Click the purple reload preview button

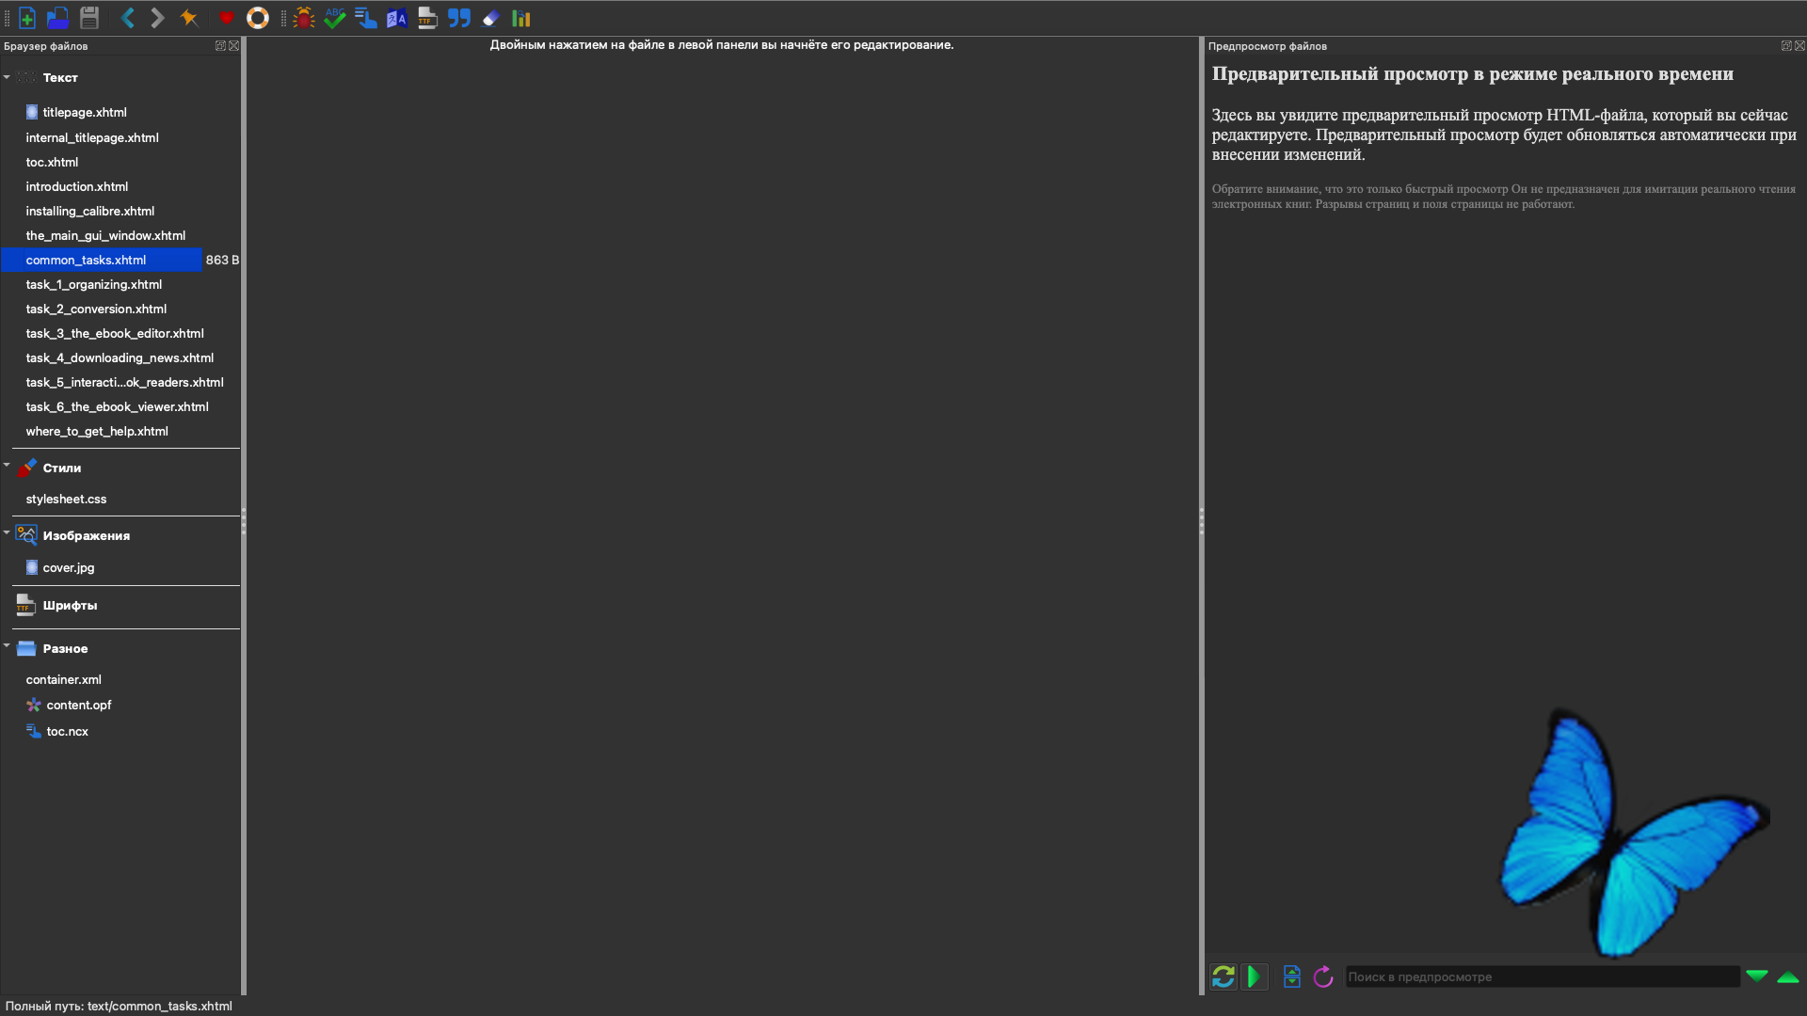(x=1323, y=976)
